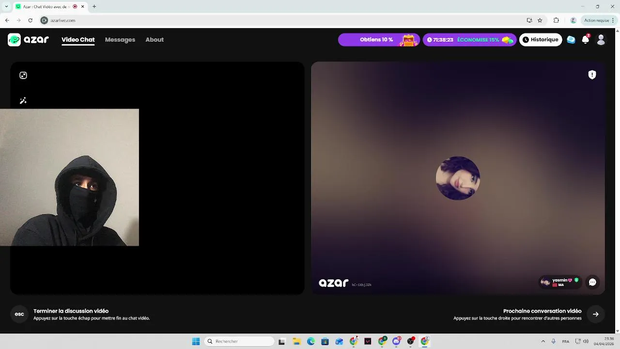Viewport: 620px width, 349px height.
Task: Click the microphone tray icon
Action: [x=554, y=341]
